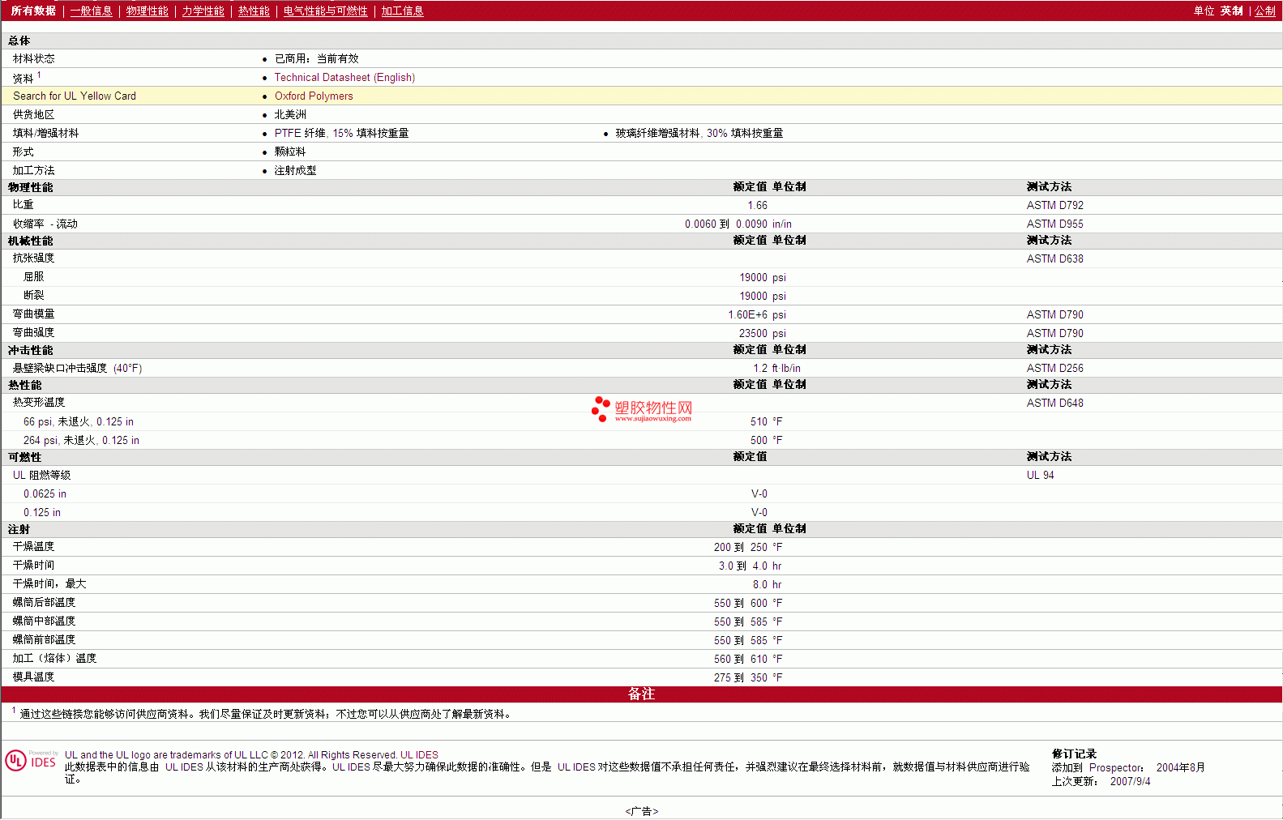Screen dimensions: 1283x820
Task: Click 螺筒中部温度 row label
Action: [x=44, y=621]
